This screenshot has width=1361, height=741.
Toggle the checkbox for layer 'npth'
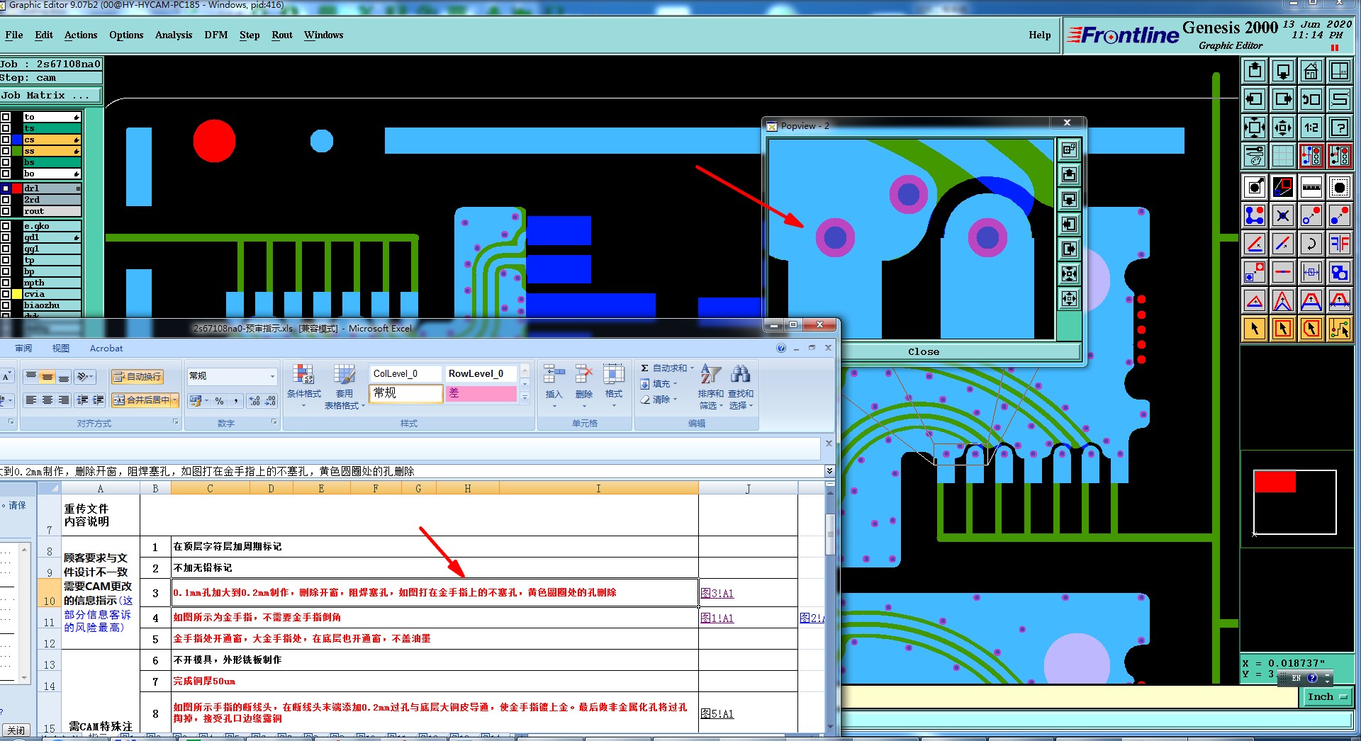(6, 283)
